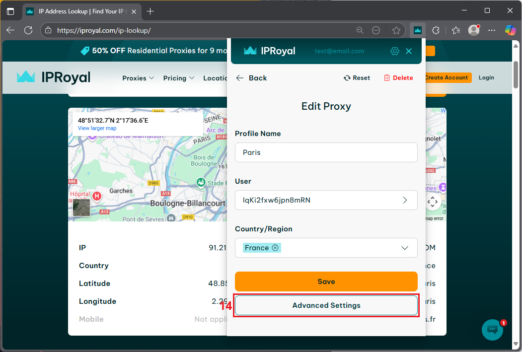Click the IPRoyal extension icon in toolbar
Viewport: 522px width, 352px height.
pos(418,30)
